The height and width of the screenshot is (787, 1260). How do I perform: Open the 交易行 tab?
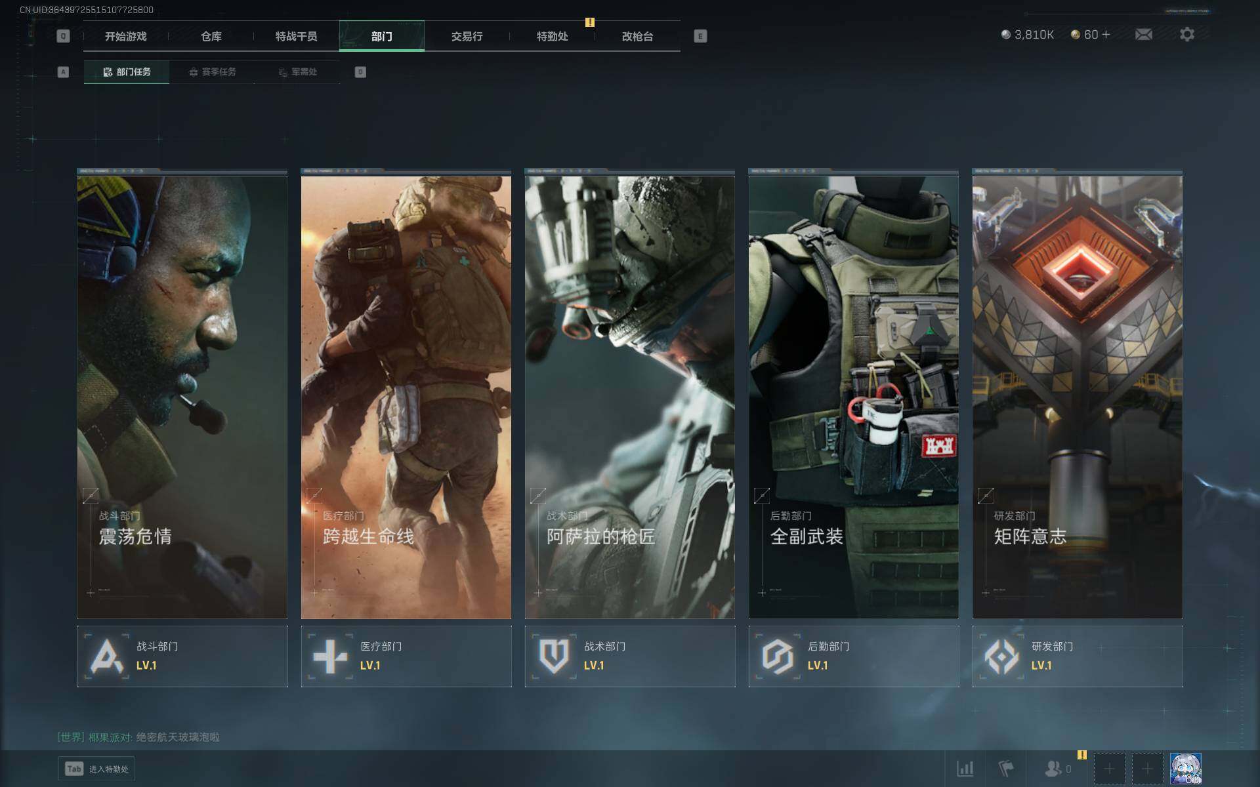coord(467,36)
